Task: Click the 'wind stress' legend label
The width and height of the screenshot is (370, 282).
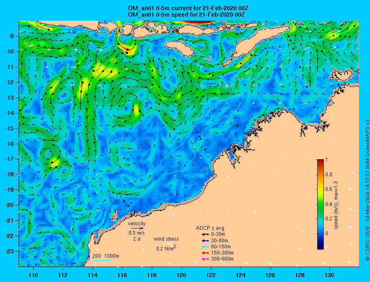Action: coord(166,239)
